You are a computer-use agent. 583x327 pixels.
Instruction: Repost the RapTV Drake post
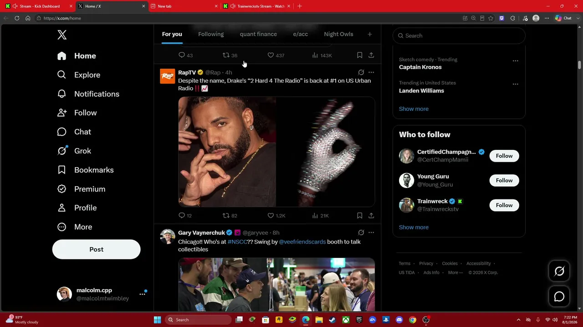[230, 216]
